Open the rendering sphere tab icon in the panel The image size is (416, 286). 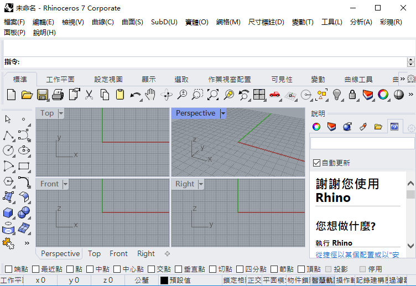347,127
